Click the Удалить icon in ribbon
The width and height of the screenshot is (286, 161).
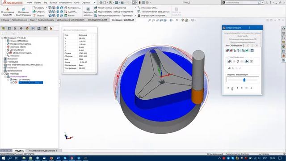point(71,12)
